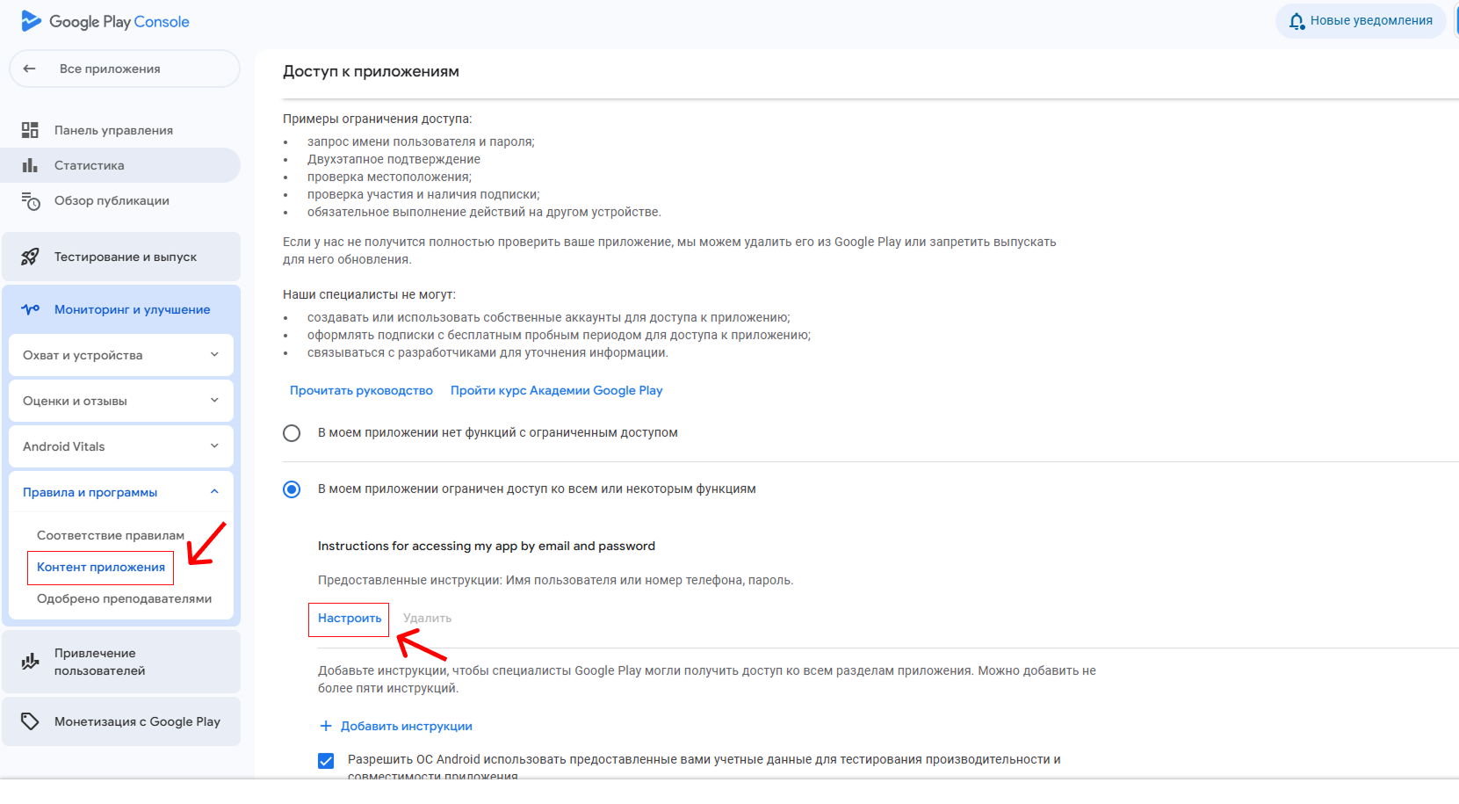The width and height of the screenshot is (1459, 804).
Task: Click the Мониторинг и улучшение pulse icon
Action: tap(30, 309)
